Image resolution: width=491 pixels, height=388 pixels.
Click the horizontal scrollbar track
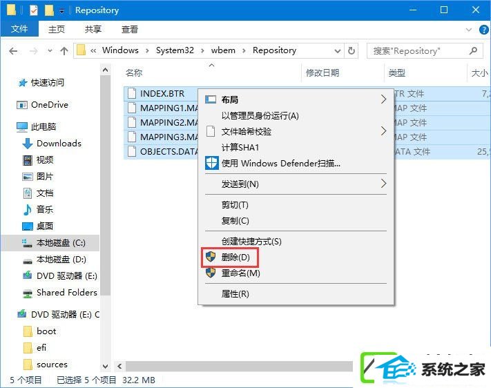pyautogui.click(x=239, y=366)
